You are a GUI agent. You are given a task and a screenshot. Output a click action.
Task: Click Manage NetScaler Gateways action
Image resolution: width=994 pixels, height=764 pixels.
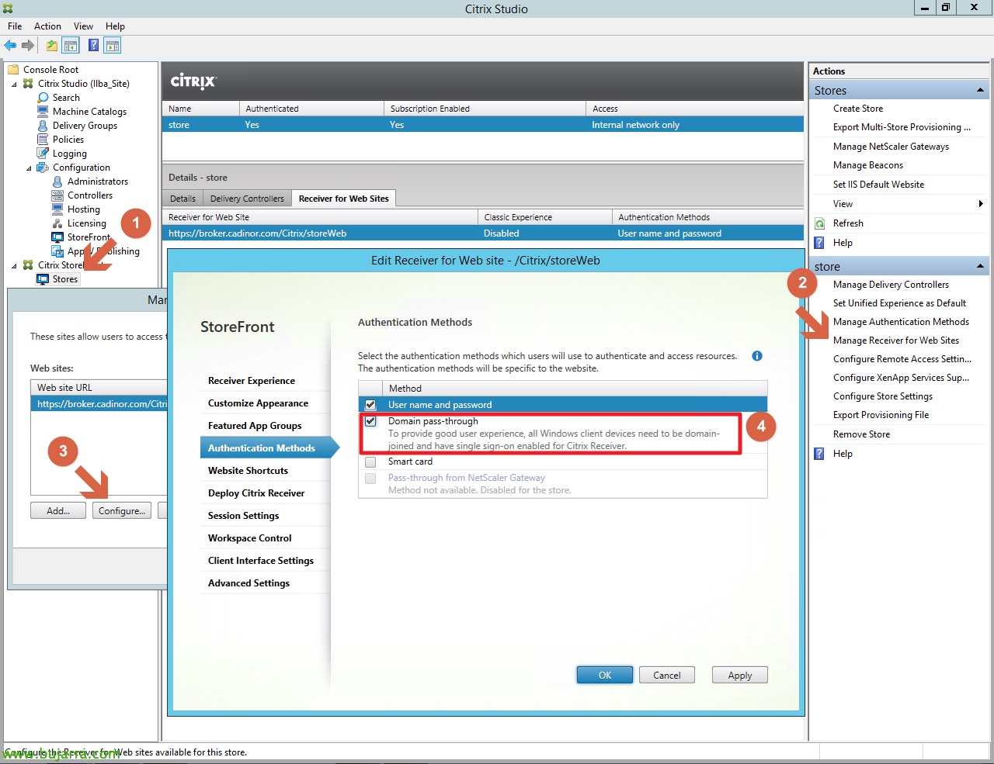click(891, 147)
